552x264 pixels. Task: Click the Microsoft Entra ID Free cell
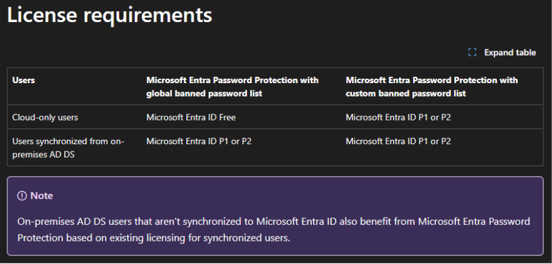pyautogui.click(x=191, y=117)
